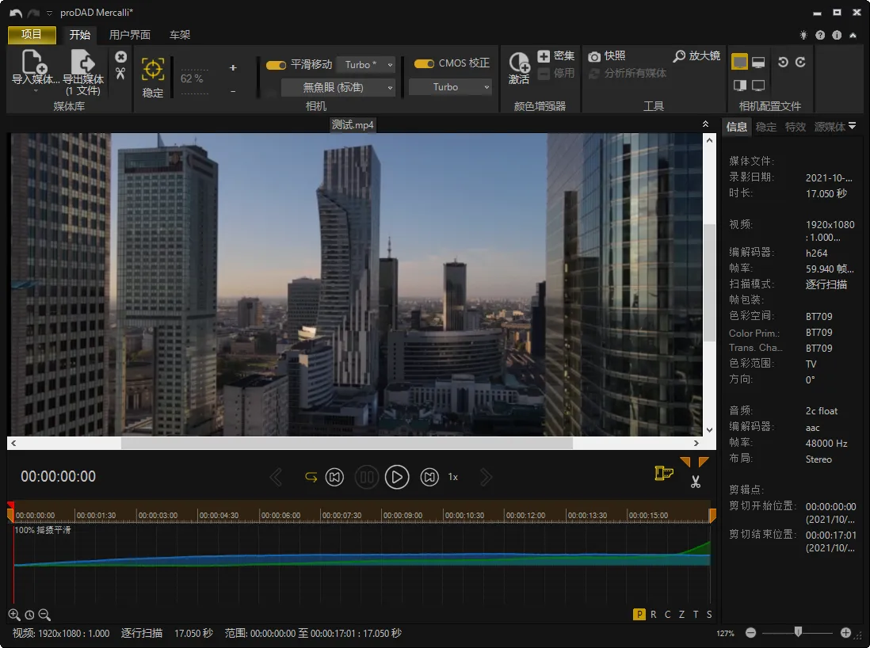Open the Turbo dropdown under CMOS 校正
This screenshot has height=648, width=870.
point(450,87)
